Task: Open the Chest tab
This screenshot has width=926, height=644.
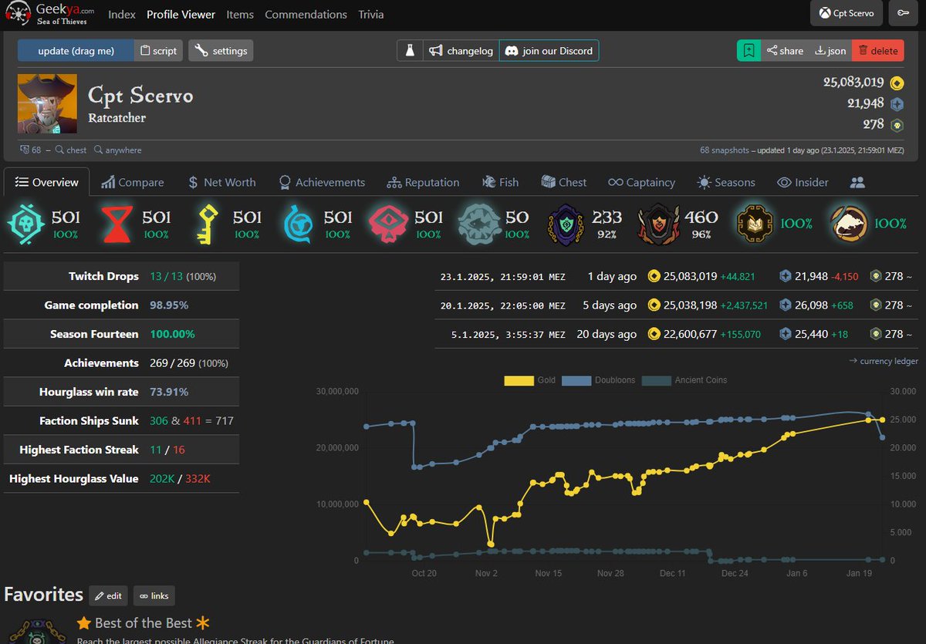Action: 564,183
